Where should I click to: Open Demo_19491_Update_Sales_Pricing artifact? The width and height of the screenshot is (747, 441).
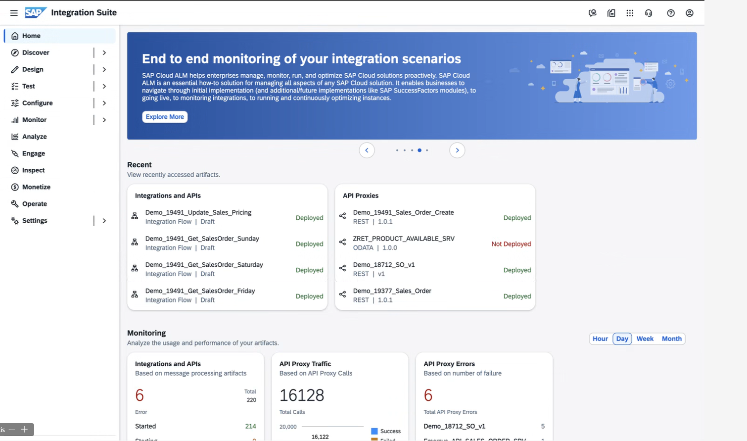click(x=198, y=212)
